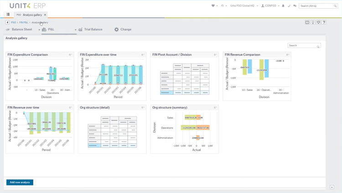The image size is (342, 193).
Task: Click the Add new analysis button
Action: pyautogui.click(x=20, y=183)
